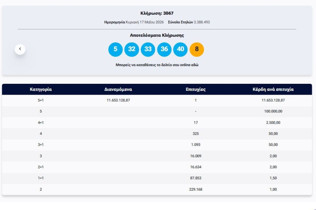The image size is (316, 210).
Task: Click the Διανεμόμενα column header
Action: [118, 89]
